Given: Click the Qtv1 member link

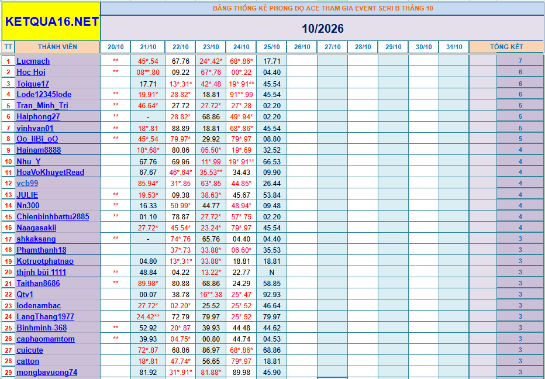Looking at the screenshot, I should (25, 295).
